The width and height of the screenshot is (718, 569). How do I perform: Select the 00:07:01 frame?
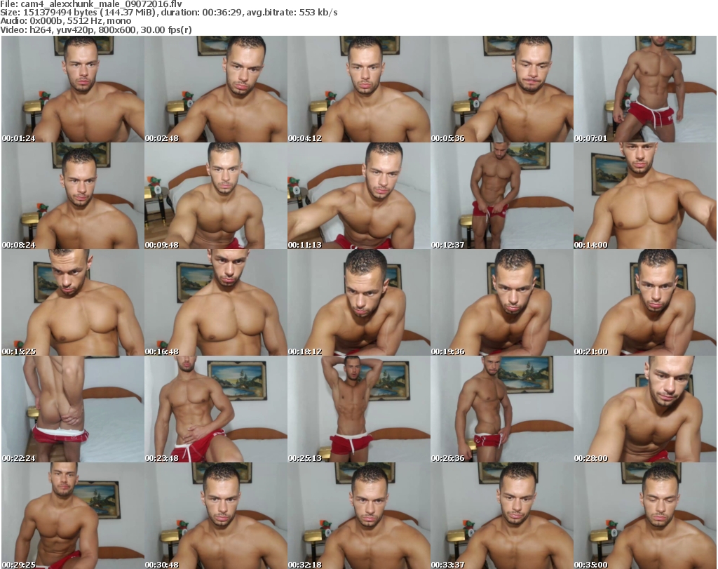pos(645,89)
